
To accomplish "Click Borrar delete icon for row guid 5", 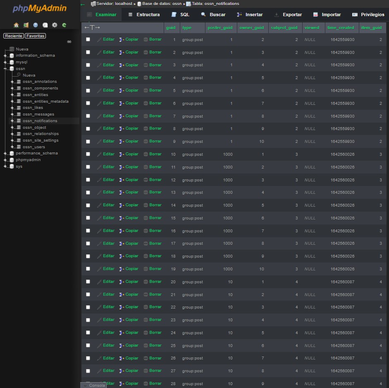I will pos(146,91).
